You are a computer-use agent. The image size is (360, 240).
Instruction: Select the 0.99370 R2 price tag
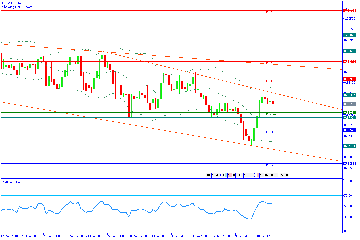point(350,62)
